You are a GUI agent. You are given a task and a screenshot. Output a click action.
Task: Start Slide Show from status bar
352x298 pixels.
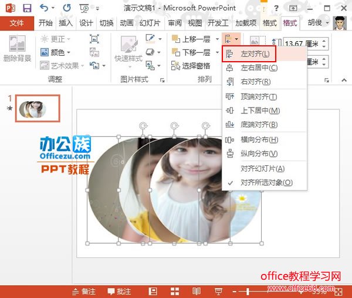pos(218,292)
